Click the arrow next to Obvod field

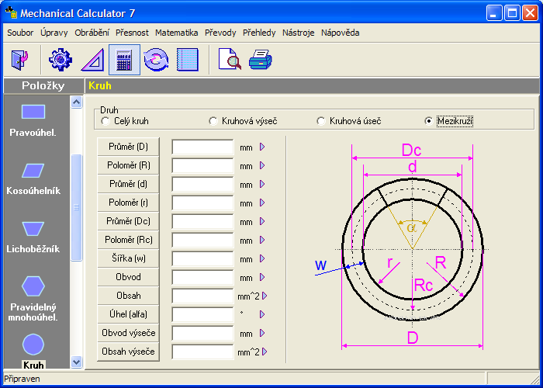(x=262, y=277)
